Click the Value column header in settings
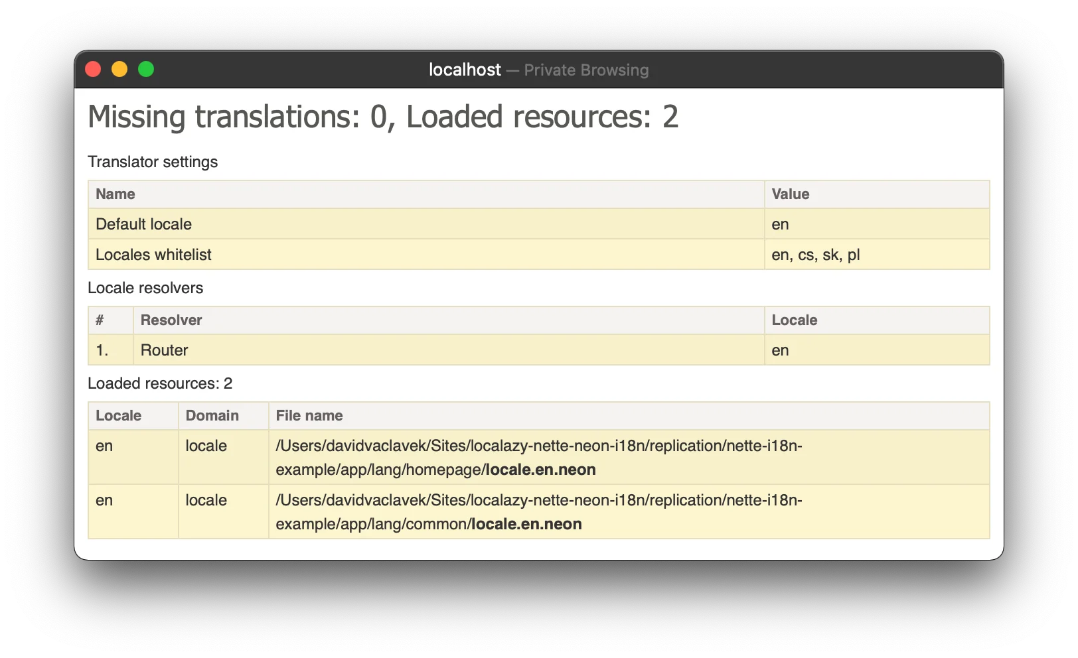 pyautogui.click(x=790, y=194)
